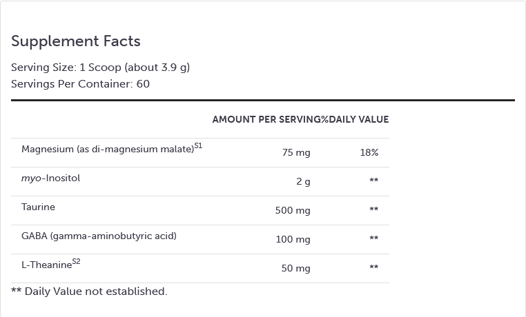526x317 pixels.
Task: Click the Supplement Facts heading
Action: (x=76, y=41)
